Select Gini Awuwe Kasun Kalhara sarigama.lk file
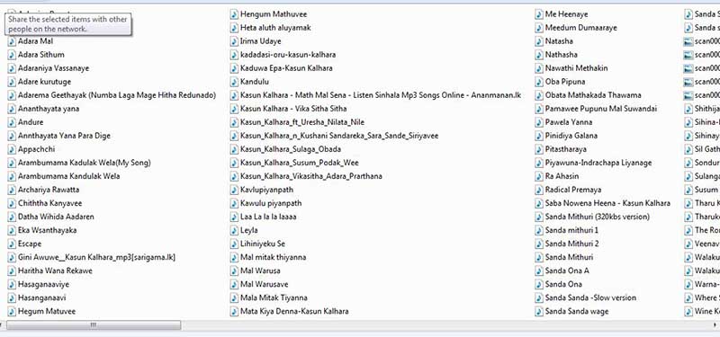This screenshot has width=720, height=337. 96,257
